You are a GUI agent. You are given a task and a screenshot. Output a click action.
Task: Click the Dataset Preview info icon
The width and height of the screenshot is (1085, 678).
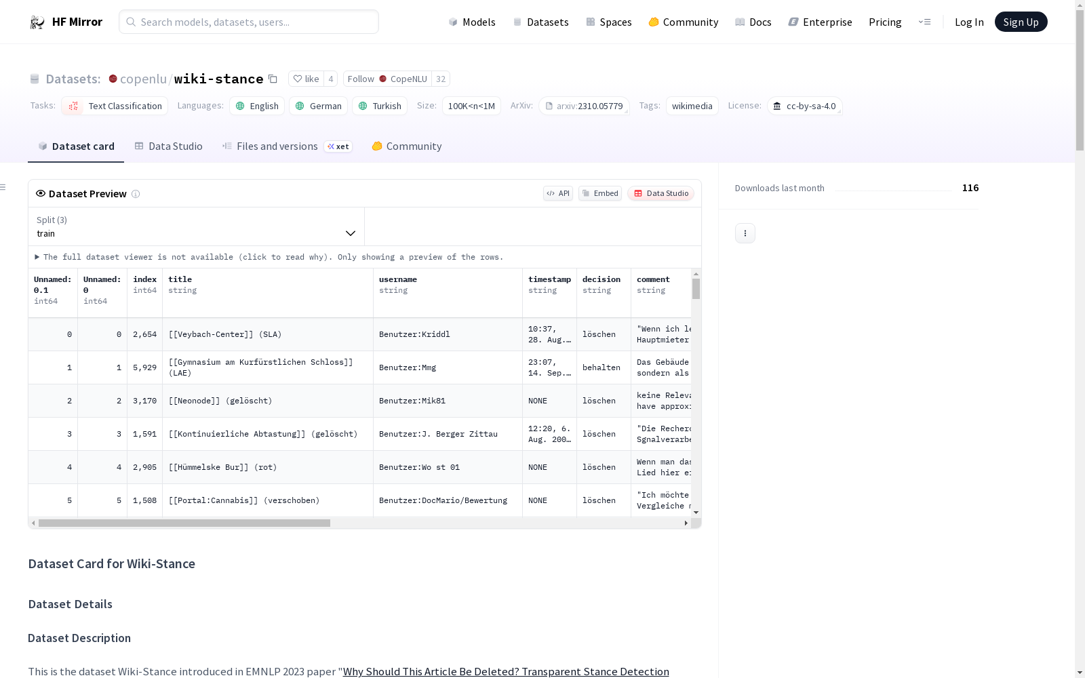click(136, 194)
